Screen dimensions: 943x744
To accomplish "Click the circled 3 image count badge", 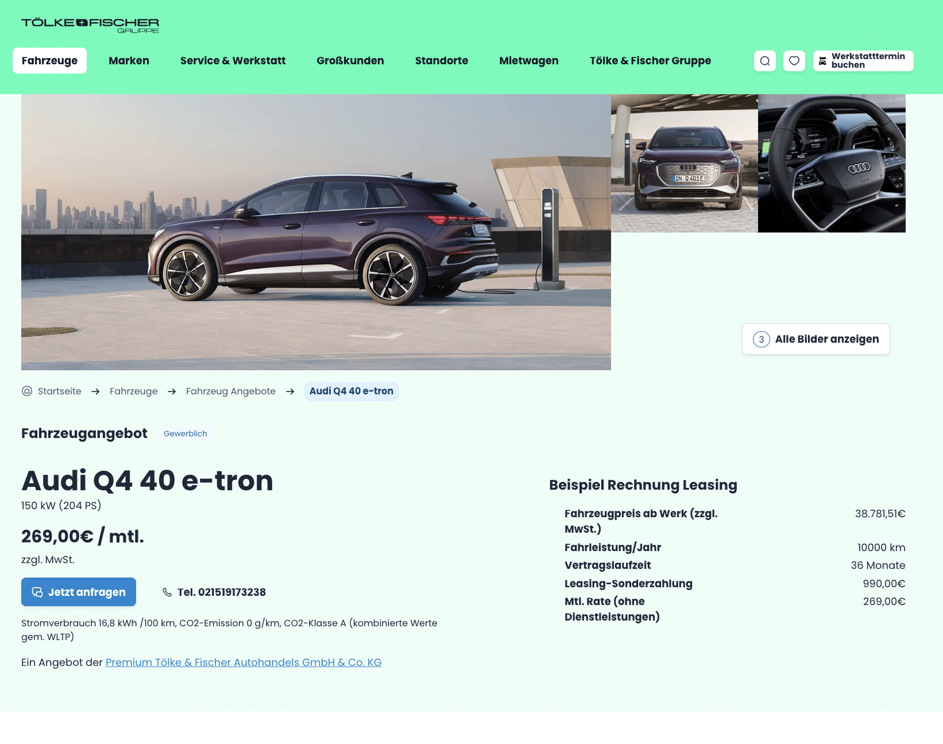I will [762, 339].
